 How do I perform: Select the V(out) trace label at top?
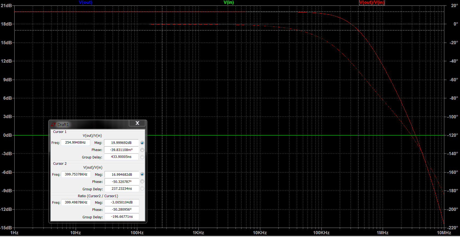coord(86,2)
